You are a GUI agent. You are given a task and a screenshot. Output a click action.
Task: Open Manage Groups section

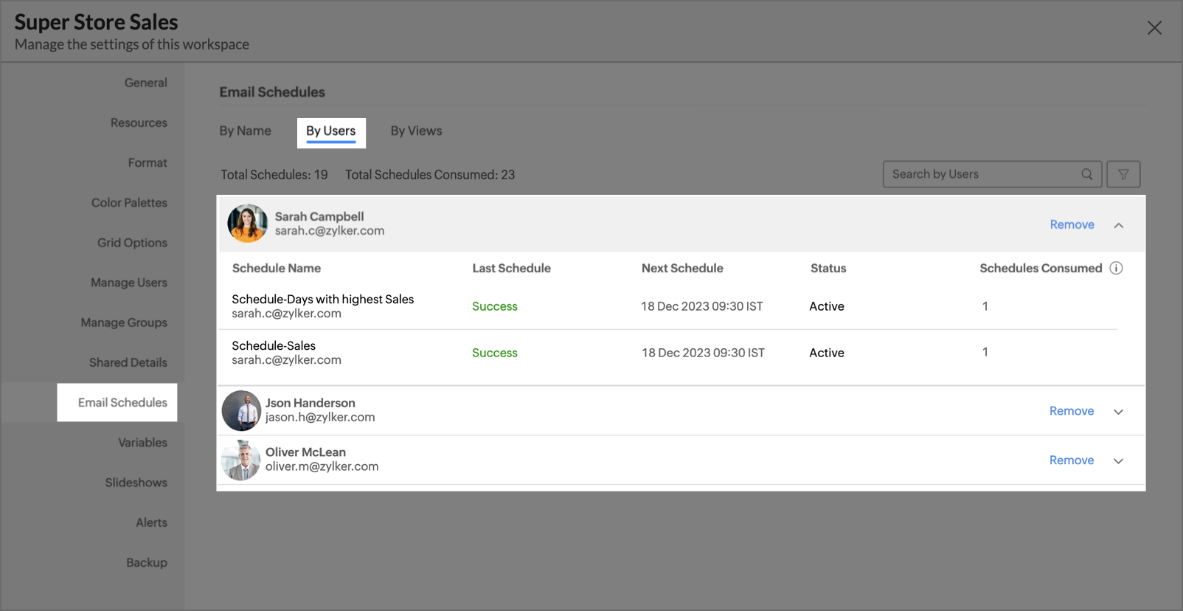124,322
